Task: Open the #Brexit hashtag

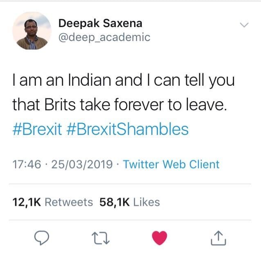Action: point(37,130)
